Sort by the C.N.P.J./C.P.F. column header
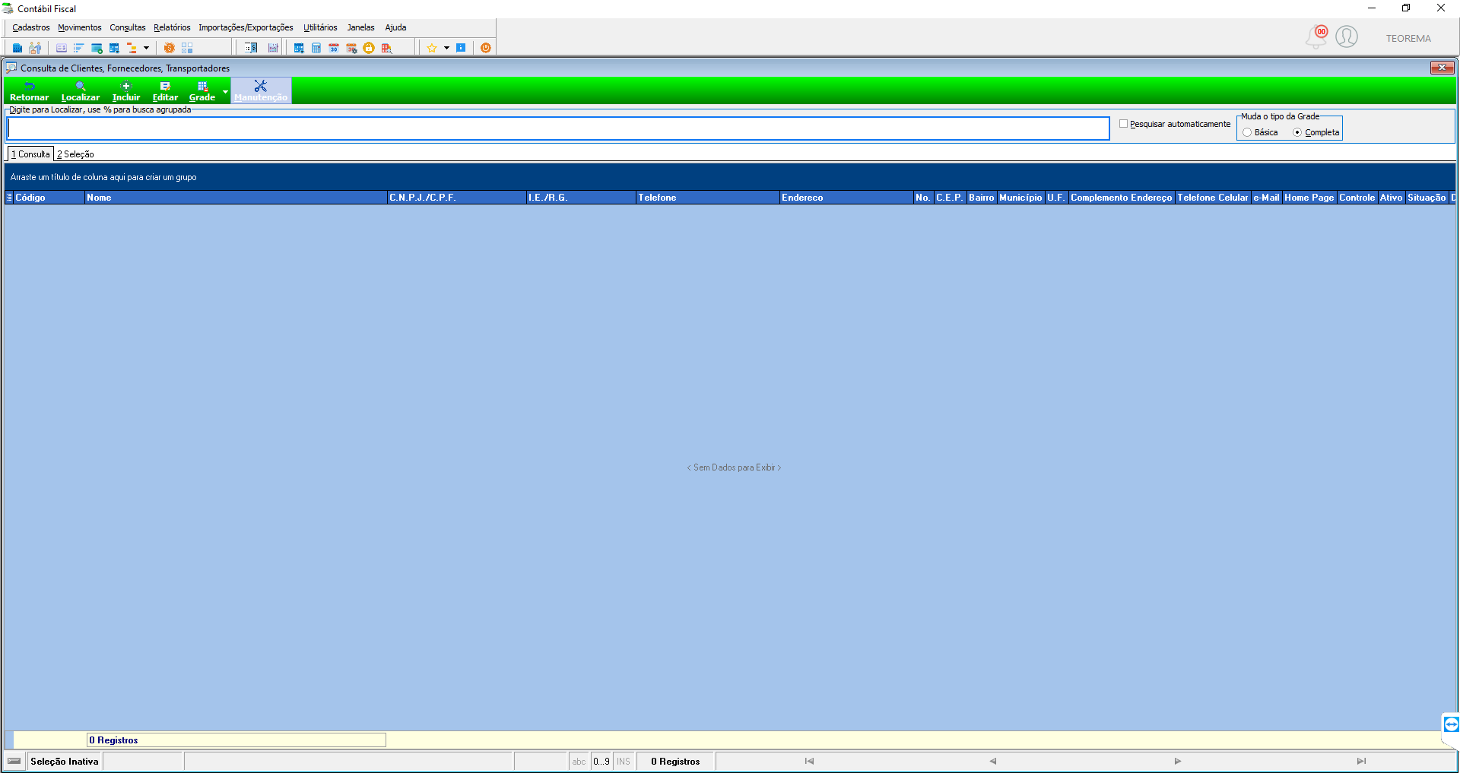 pos(457,198)
